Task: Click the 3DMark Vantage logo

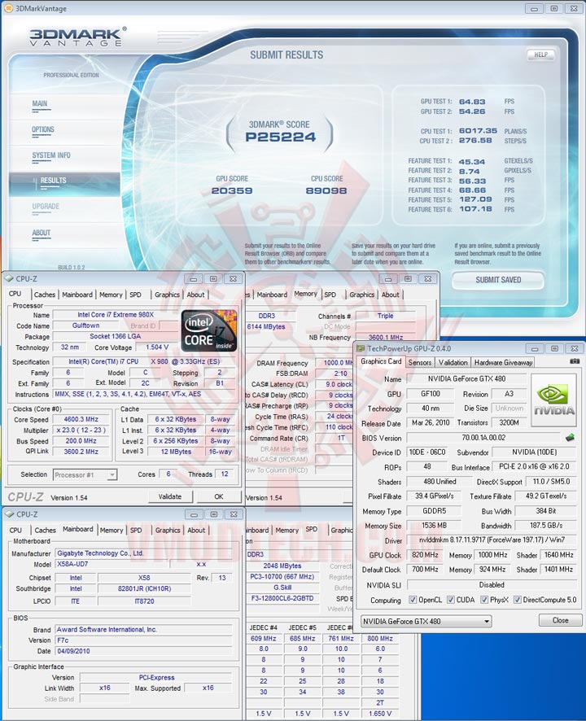Action: coord(78,37)
